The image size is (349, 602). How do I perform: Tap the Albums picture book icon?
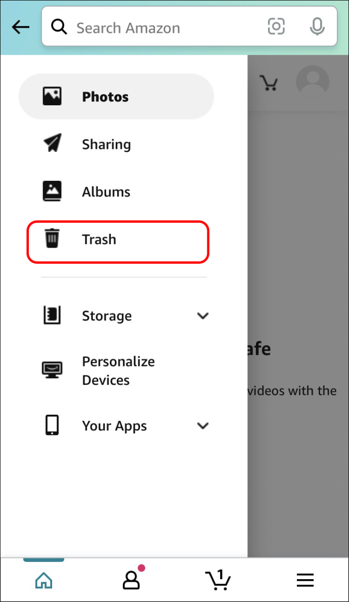coord(52,191)
